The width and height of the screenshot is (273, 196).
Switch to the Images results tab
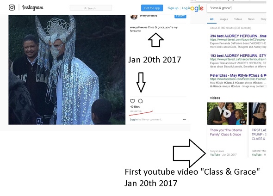[x=223, y=19]
